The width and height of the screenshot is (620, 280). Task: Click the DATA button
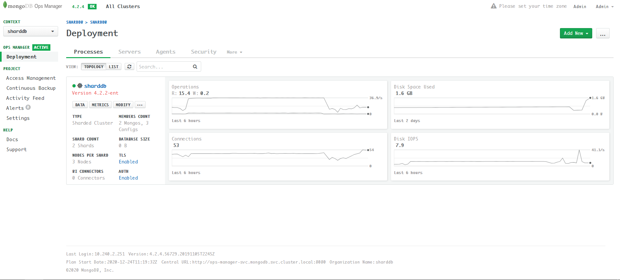(80, 105)
